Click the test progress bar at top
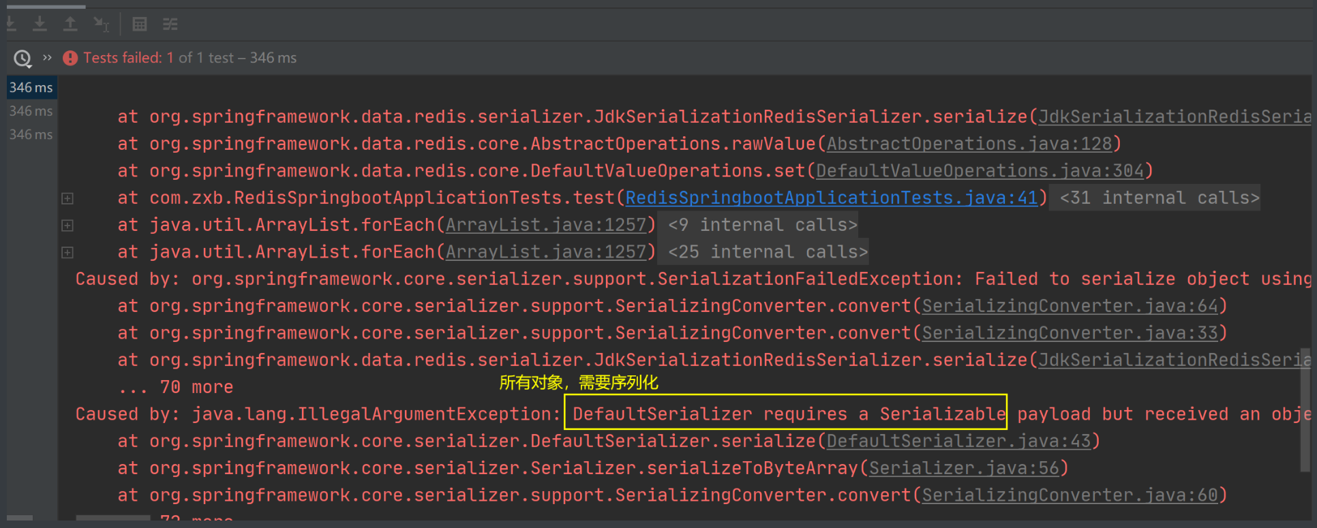The width and height of the screenshot is (1317, 528). (x=46, y=7)
